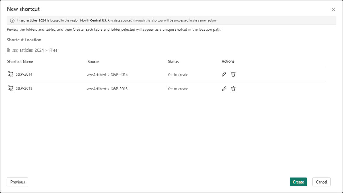This screenshot has width=343, height=193.
Task: Select the S&P-2013 shortcut name
Action: click(x=24, y=88)
